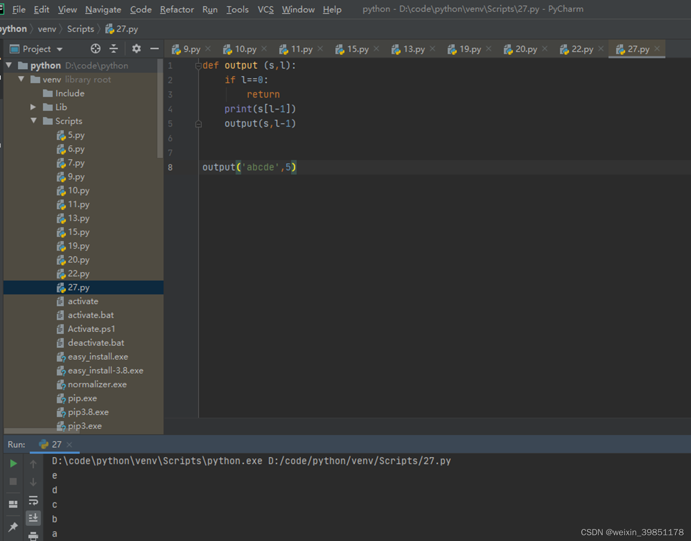Click line number 6 in the gutter

pyautogui.click(x=170, y=138)
